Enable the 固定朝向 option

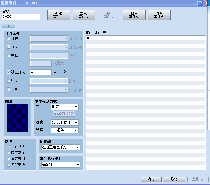point(8,158)
